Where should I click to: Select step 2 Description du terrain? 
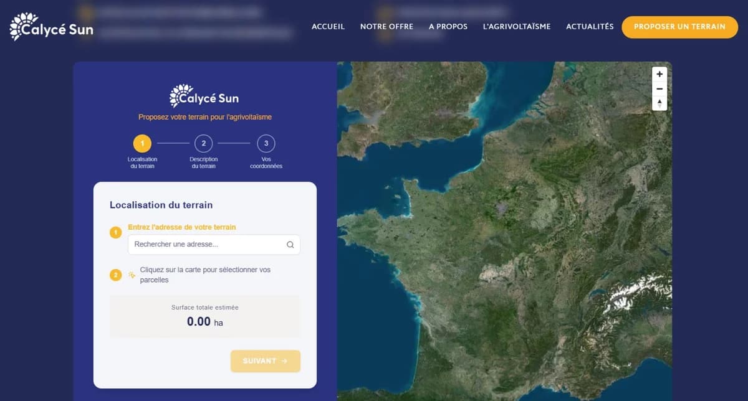pyautogui.click(x=204, y=153)
